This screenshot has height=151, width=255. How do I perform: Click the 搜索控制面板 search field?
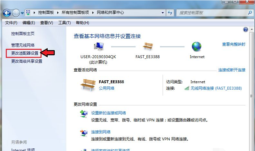pyautogui.click(x=212, y=13)
